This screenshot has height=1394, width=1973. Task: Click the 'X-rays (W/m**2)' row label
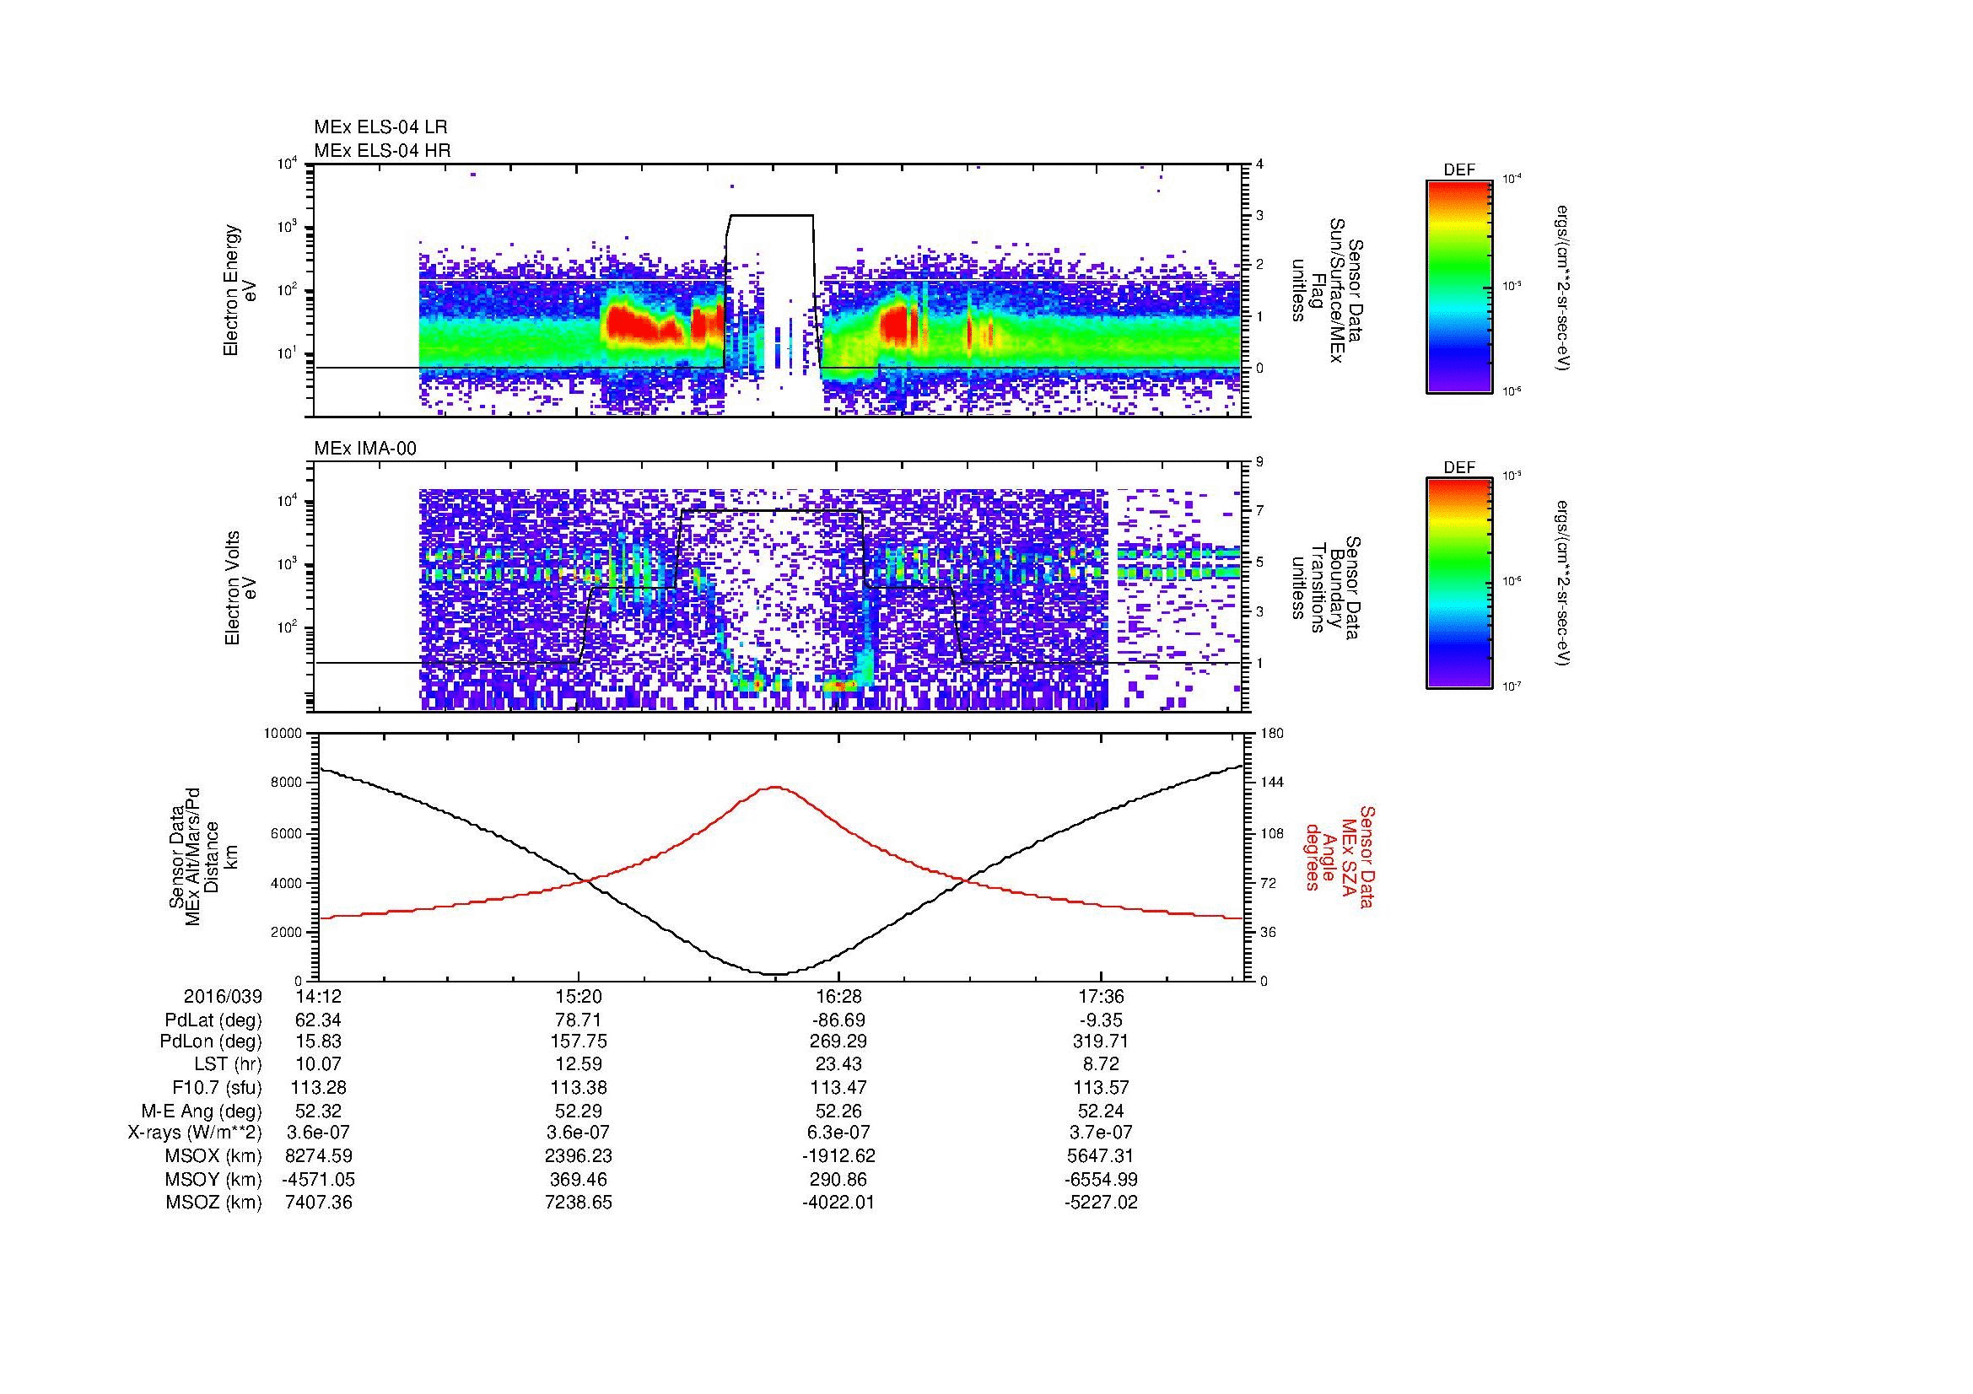tap(195, 1133)
